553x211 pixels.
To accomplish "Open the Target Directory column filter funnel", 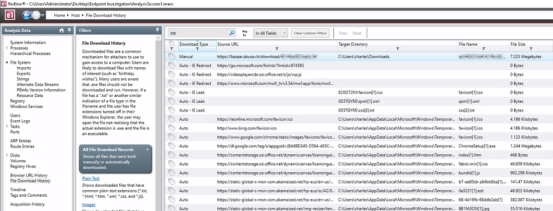I will tap(398, 48).
